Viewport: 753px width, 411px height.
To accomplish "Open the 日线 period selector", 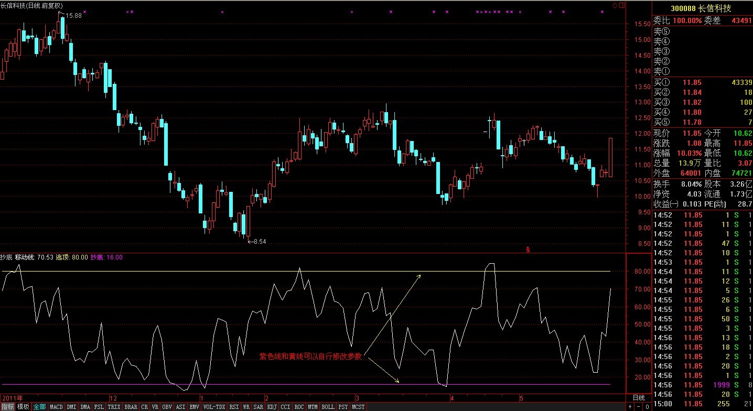I will (x=638, y=398).
